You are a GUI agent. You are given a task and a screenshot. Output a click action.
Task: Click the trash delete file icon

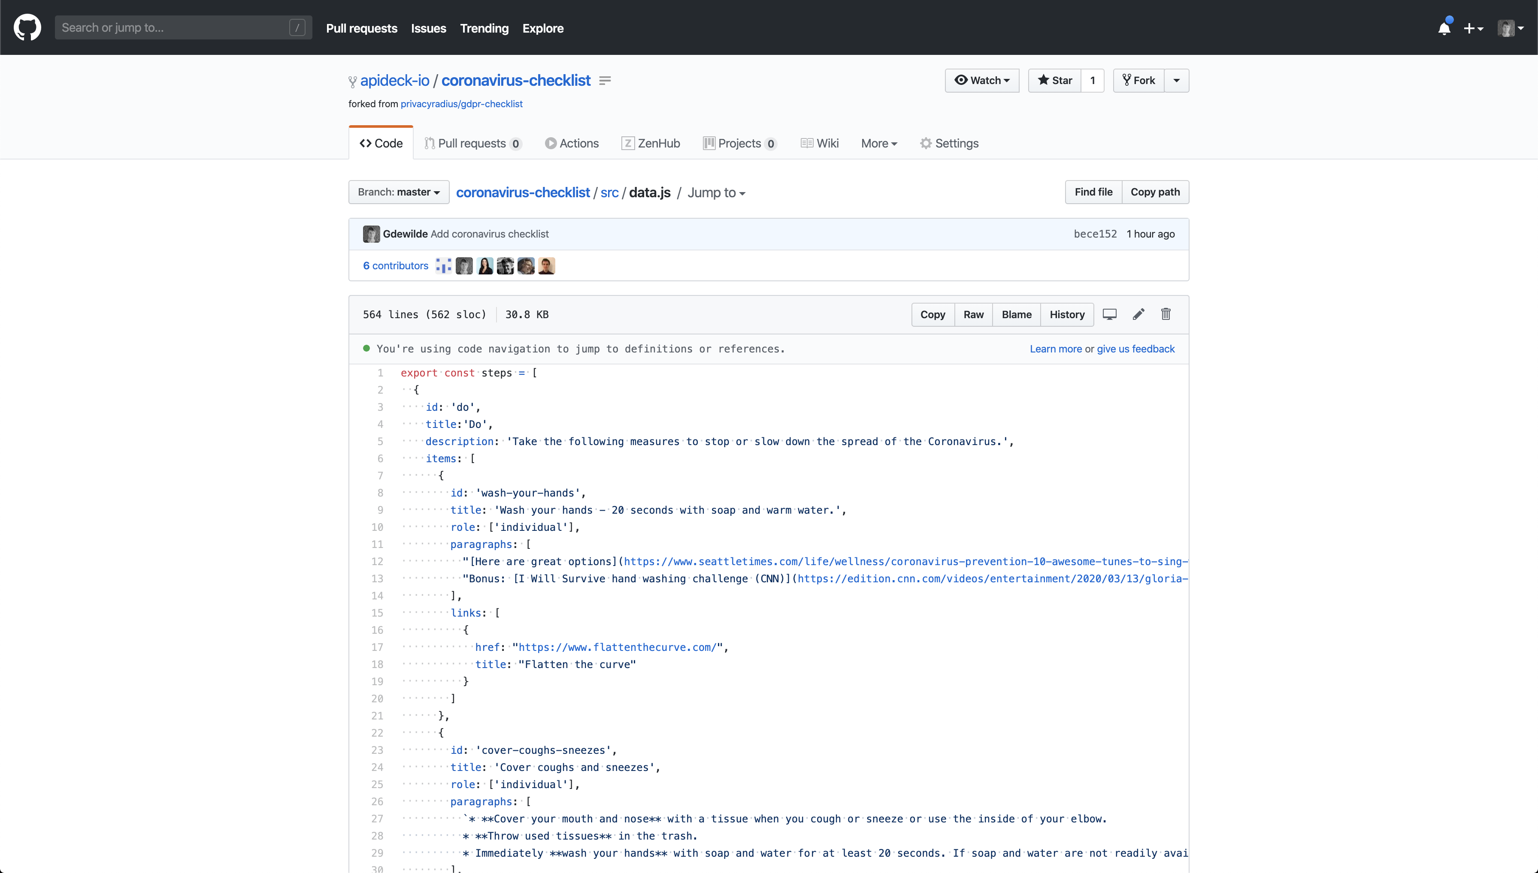coord(1166,314)
